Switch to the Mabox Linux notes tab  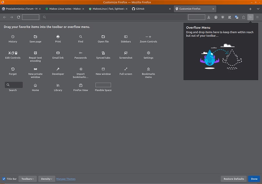(x=63, y=8)
